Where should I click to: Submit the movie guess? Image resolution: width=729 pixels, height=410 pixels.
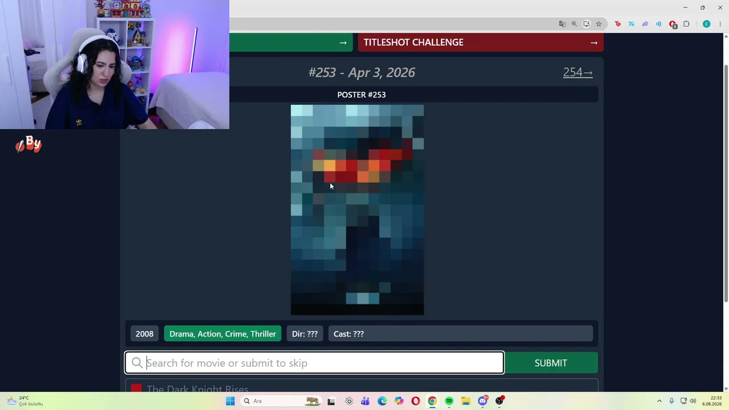pos(551,363)
